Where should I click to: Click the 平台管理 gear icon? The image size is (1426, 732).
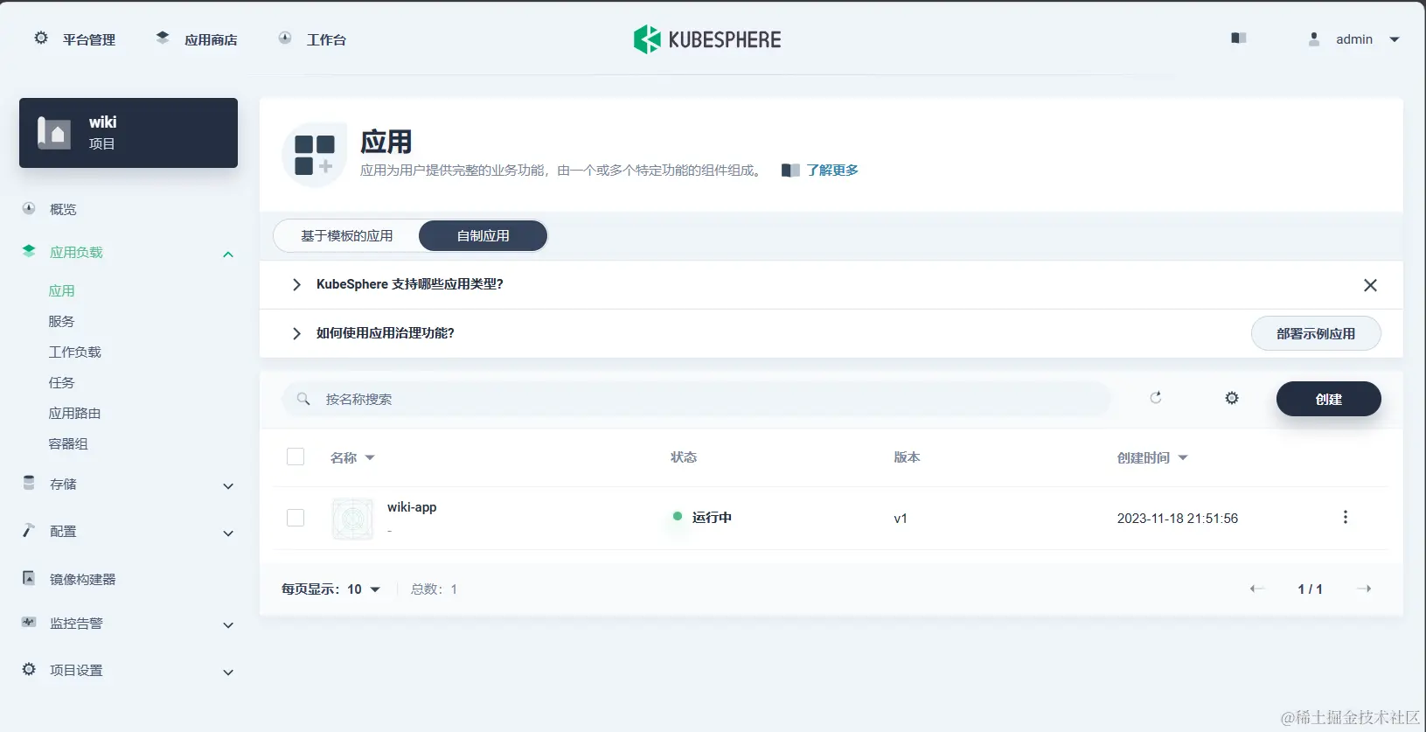tap(41, 38)
